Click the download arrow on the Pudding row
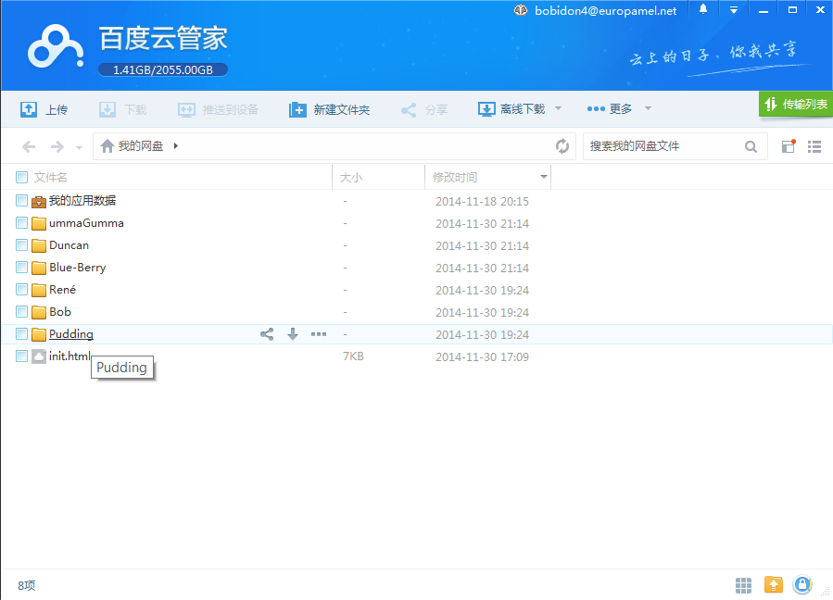This screenshot has height=600, width=833. [x=293, y=334]
